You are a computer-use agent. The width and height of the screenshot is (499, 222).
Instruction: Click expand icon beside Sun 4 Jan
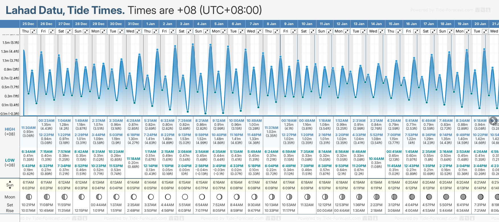click(x=206, y=31)
